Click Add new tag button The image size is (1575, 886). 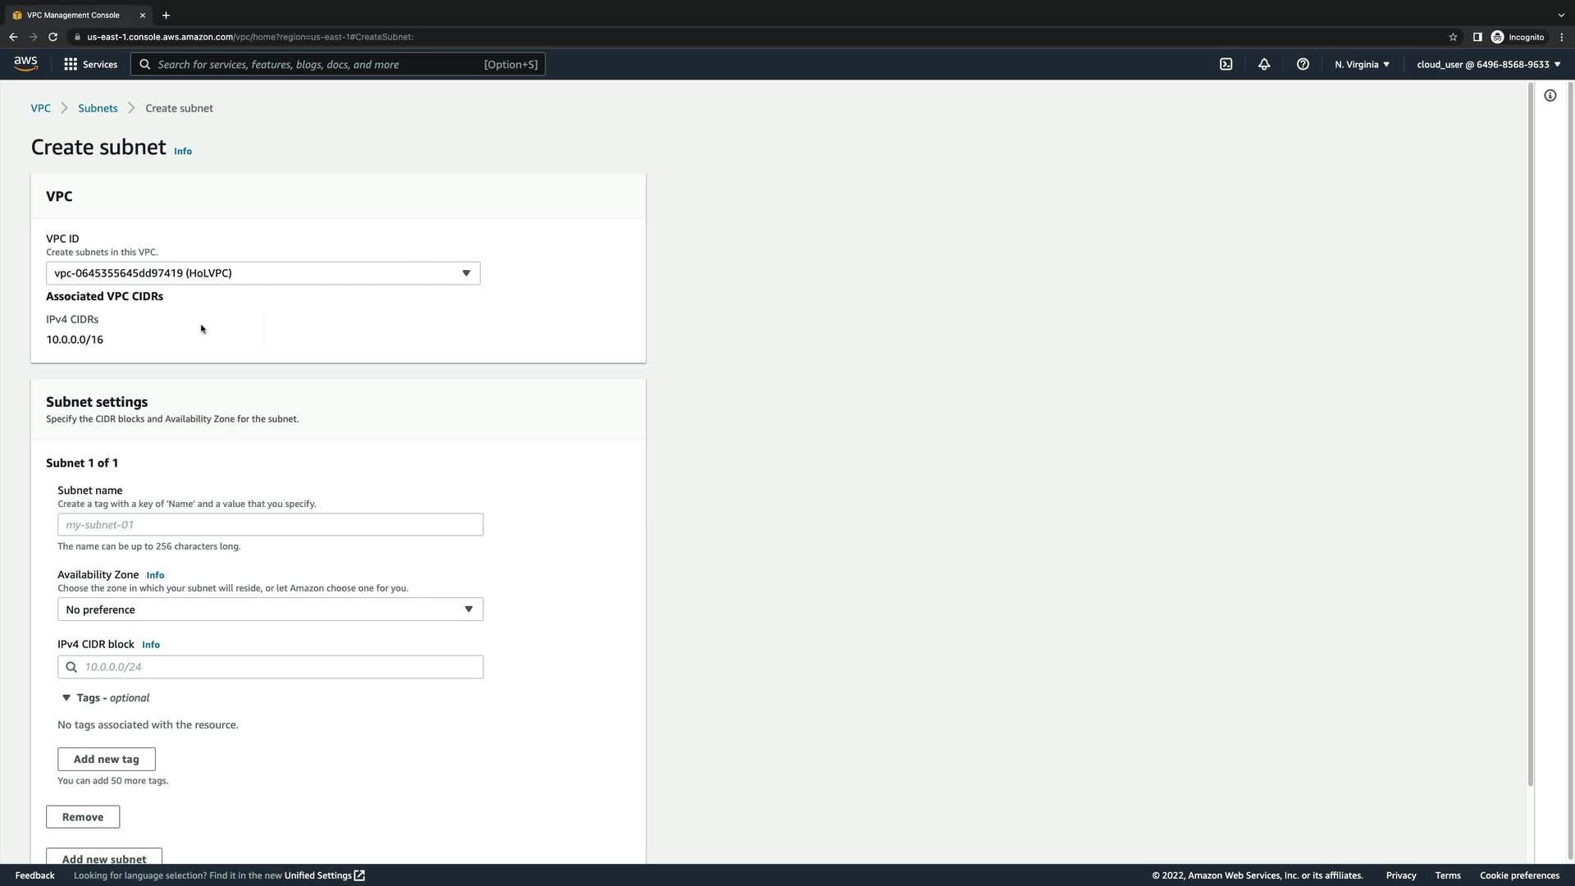pos(106,760)
